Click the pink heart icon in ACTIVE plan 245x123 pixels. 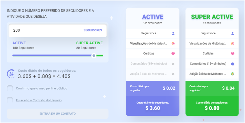pyautogui.click(x=173, y=54)
